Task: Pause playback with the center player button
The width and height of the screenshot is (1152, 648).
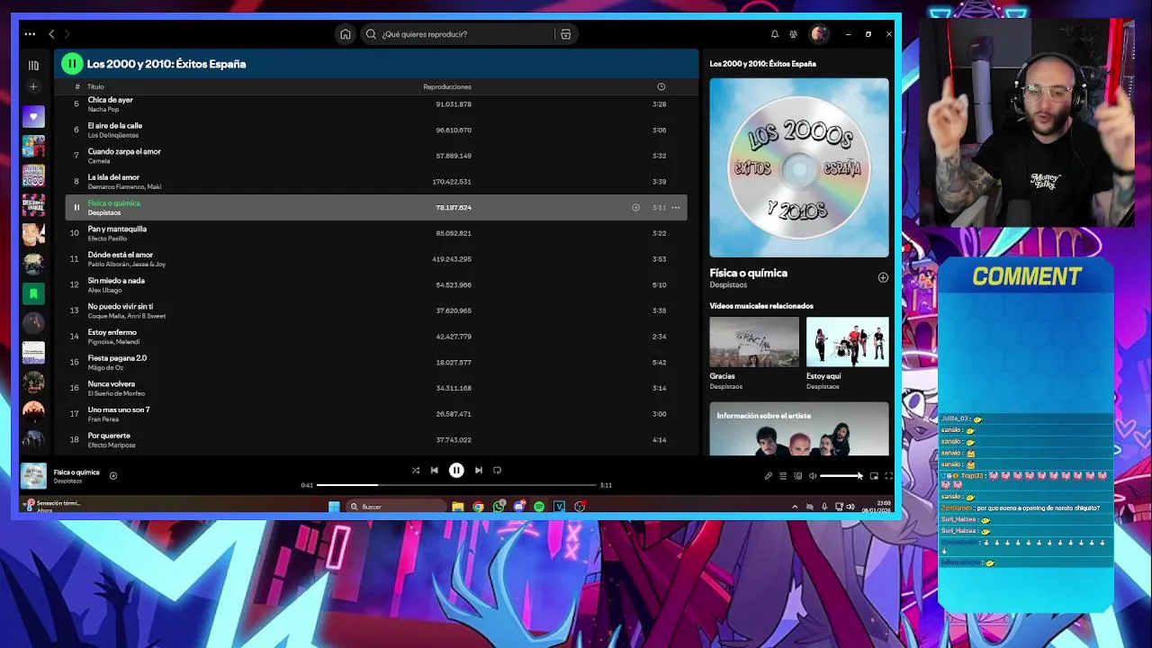Action: pyautogui.click(x=456, y=471)
